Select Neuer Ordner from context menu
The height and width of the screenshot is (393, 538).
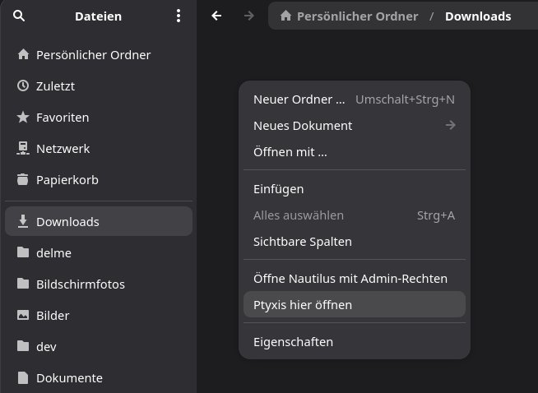click(x=299, y=99)
